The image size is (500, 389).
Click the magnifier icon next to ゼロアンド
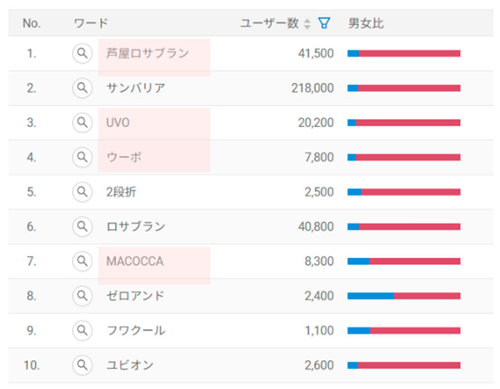82,296
